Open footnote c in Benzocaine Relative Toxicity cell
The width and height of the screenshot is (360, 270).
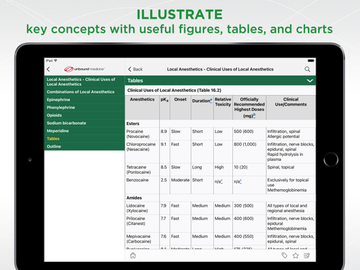pos(221,181)
